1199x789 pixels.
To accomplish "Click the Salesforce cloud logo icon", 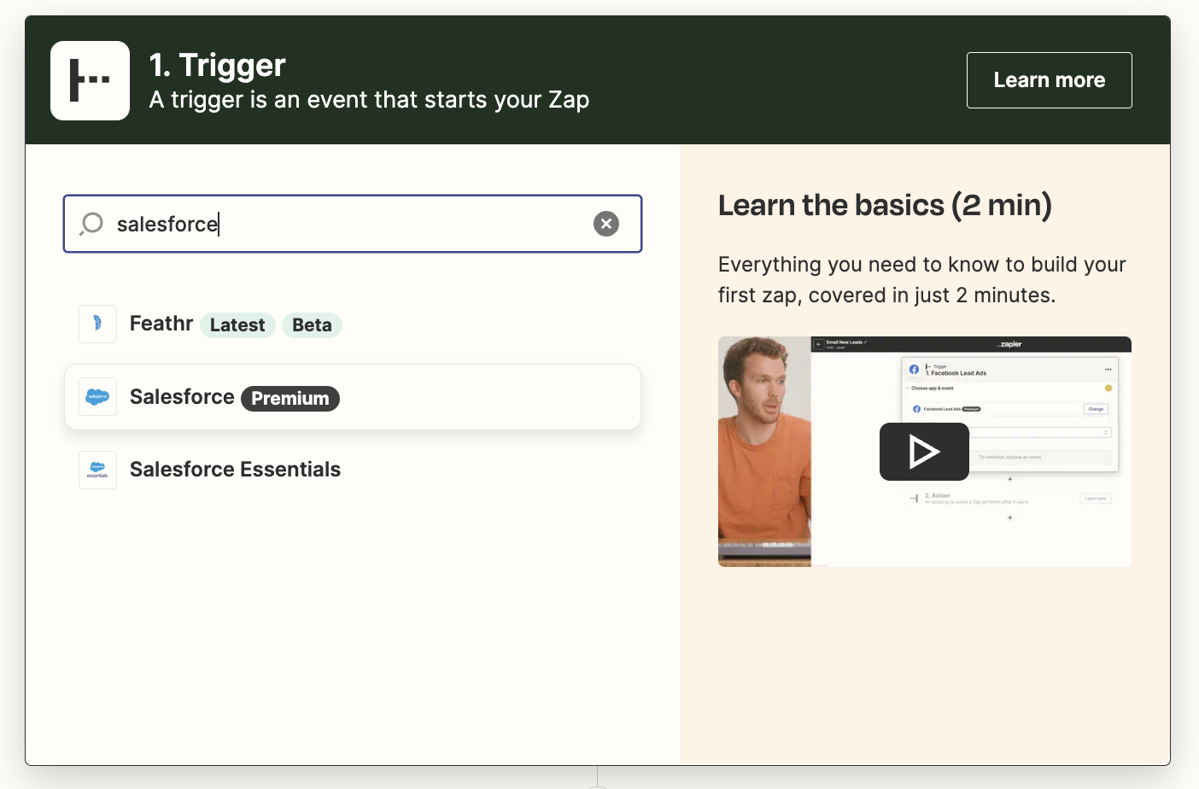I will 97,397.
